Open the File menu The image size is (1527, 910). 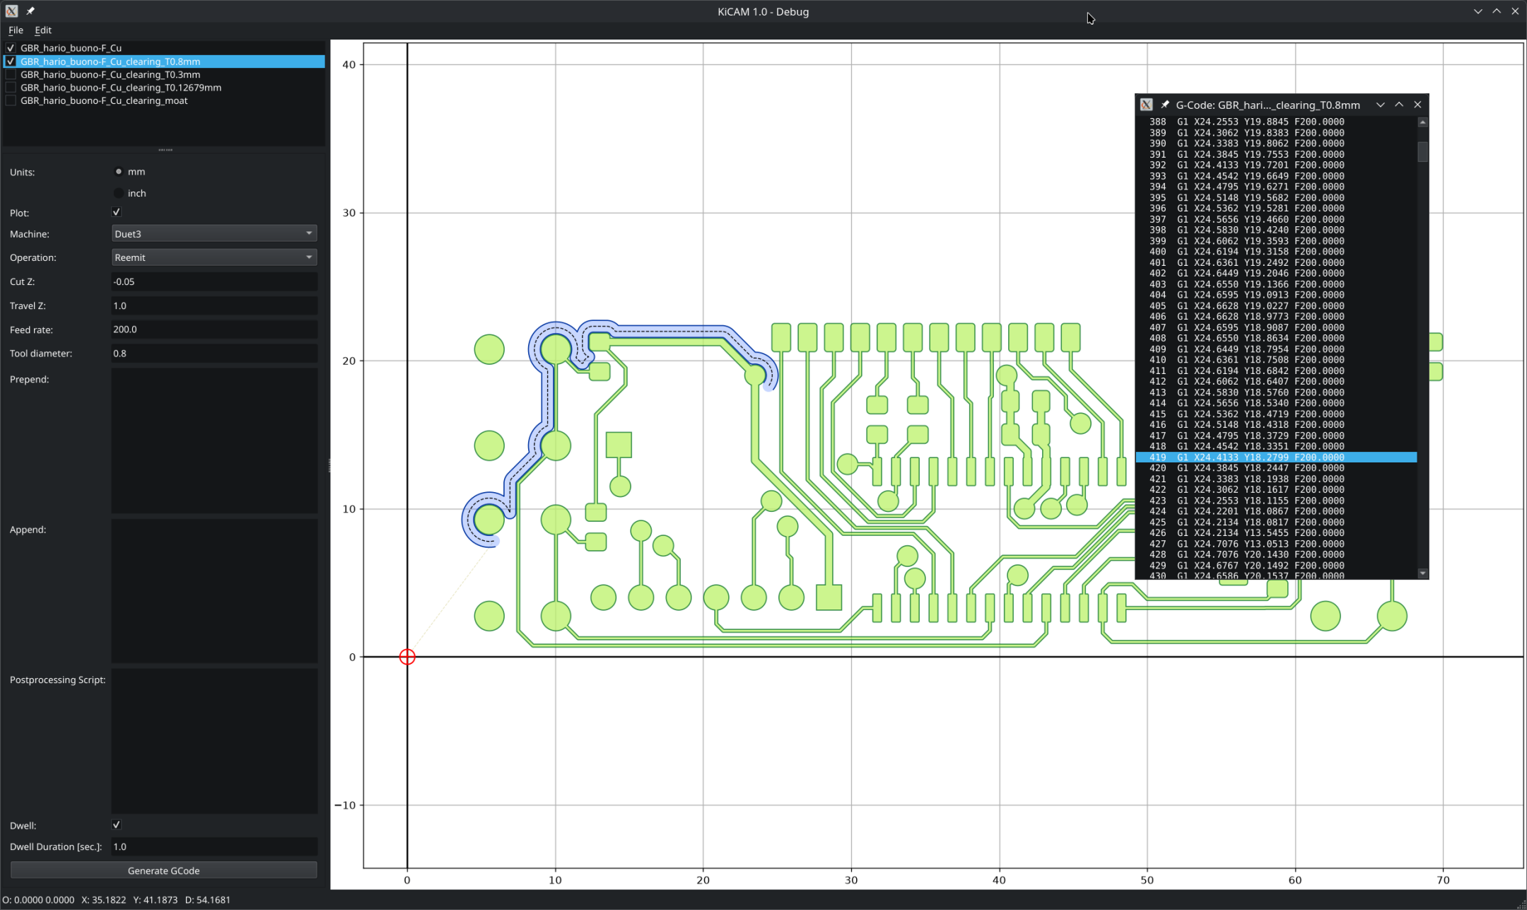click(16, 30)
